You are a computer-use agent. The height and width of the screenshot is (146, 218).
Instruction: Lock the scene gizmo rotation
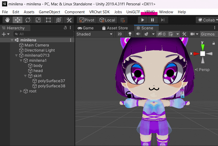pos(214,43)
